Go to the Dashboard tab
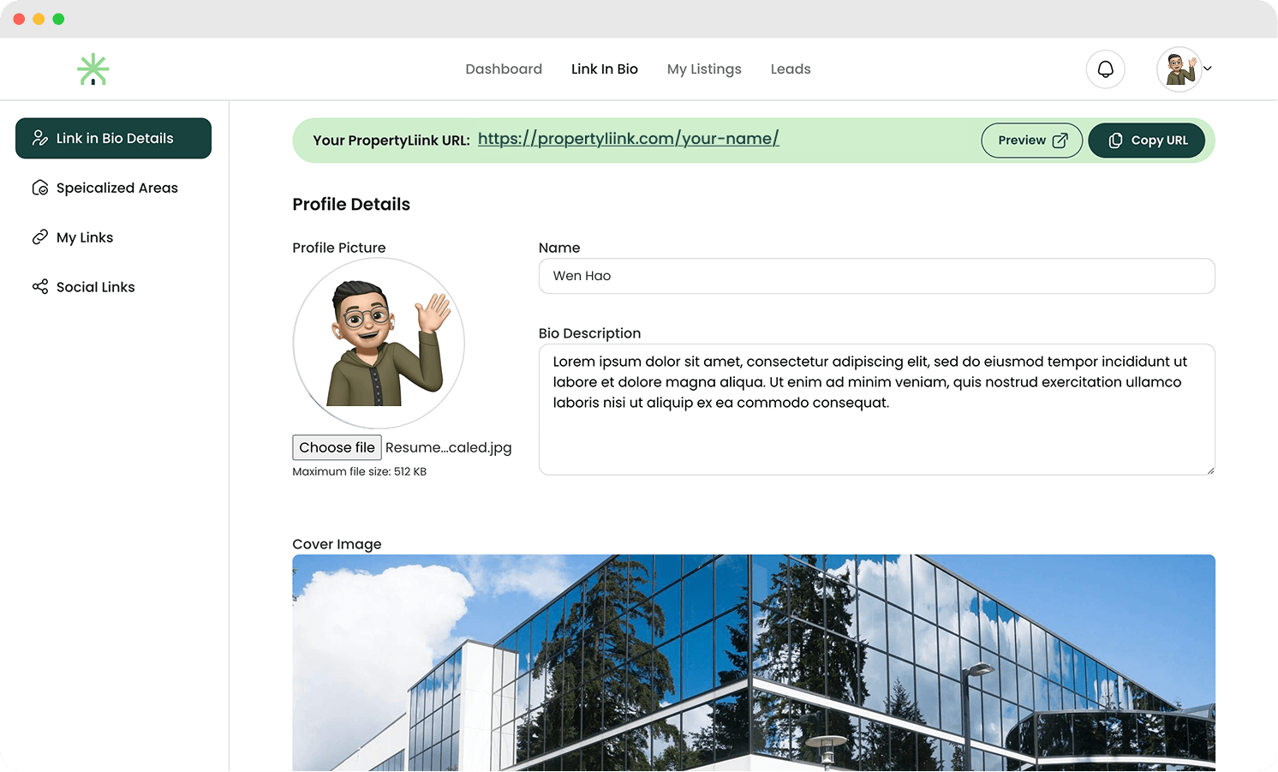Screen dimensions: 1278x772 pos(504,69)
